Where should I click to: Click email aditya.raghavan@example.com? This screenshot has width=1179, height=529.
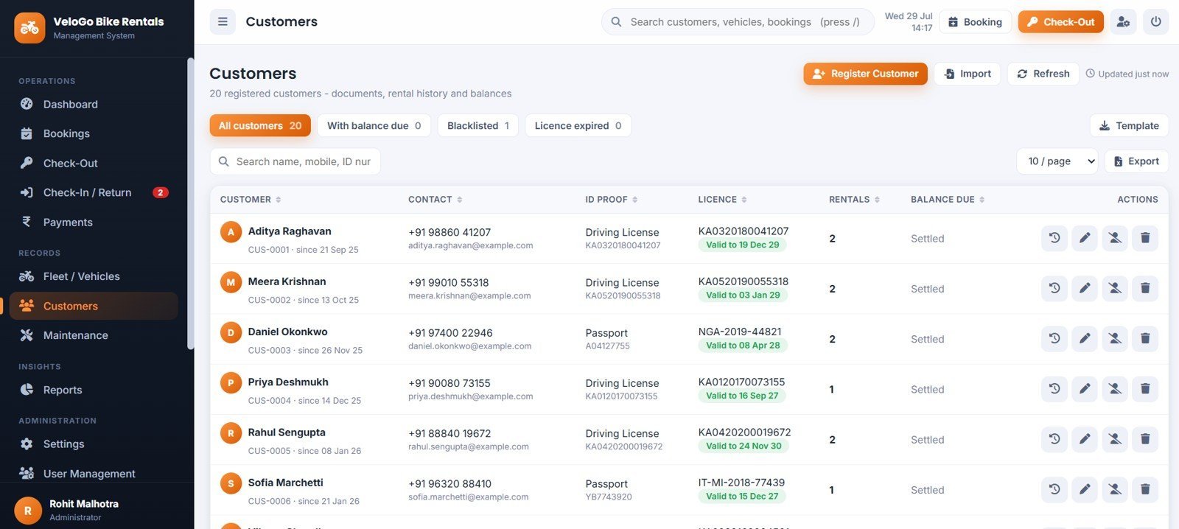470,245
